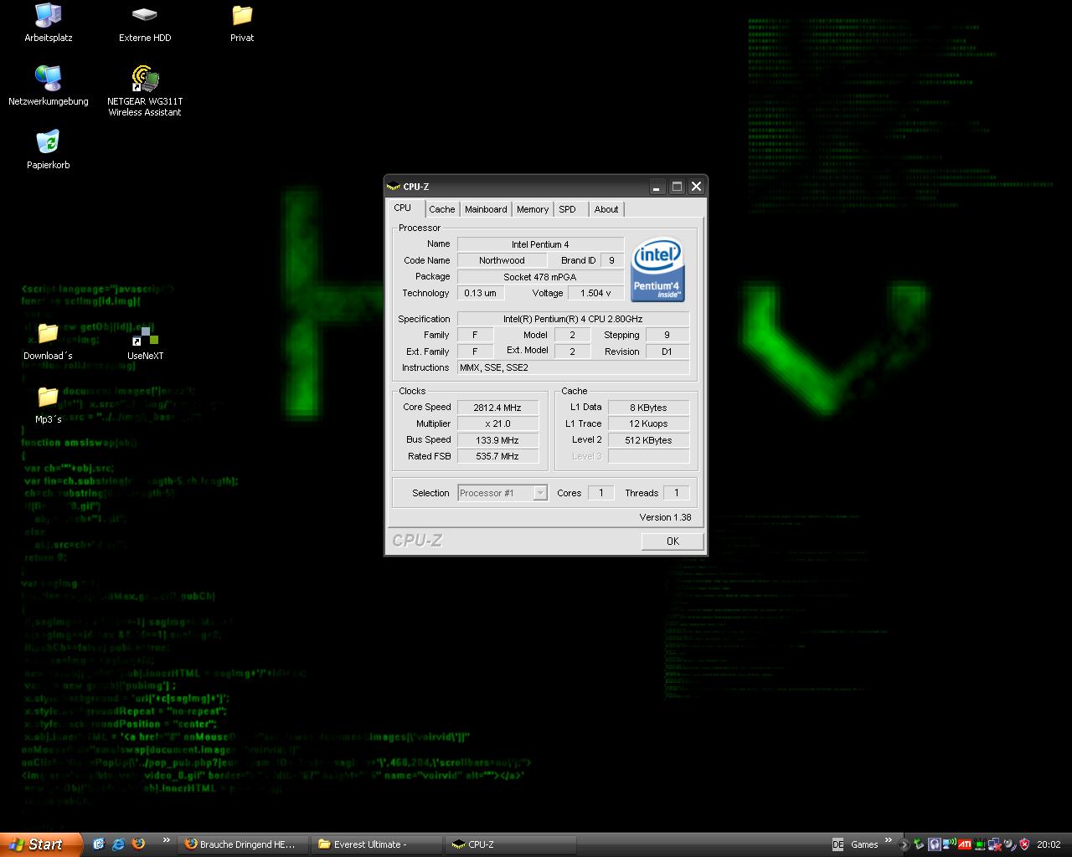The image size is (1072, 857).
Task: Click the ATI tray icon
Action: (x=964, y=844)
